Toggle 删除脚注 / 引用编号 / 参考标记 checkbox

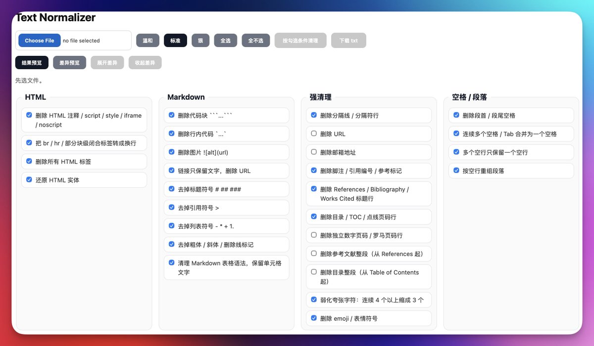click(314, 170)
